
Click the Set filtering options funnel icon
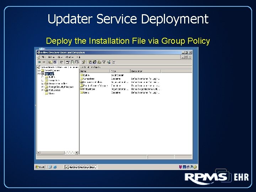click(104, 62)
